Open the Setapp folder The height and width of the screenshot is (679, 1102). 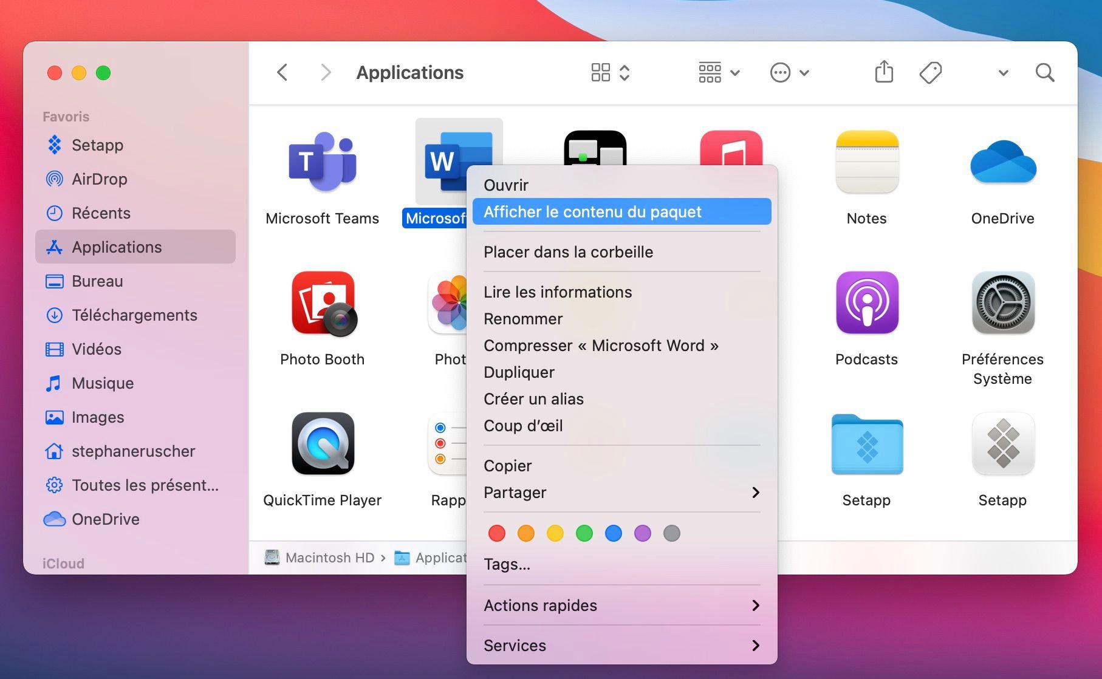coord(866,444)
